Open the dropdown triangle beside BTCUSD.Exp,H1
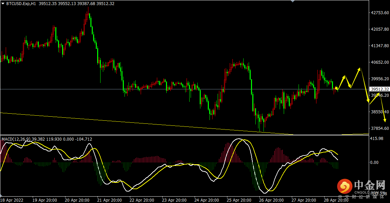 pos(3,3)
